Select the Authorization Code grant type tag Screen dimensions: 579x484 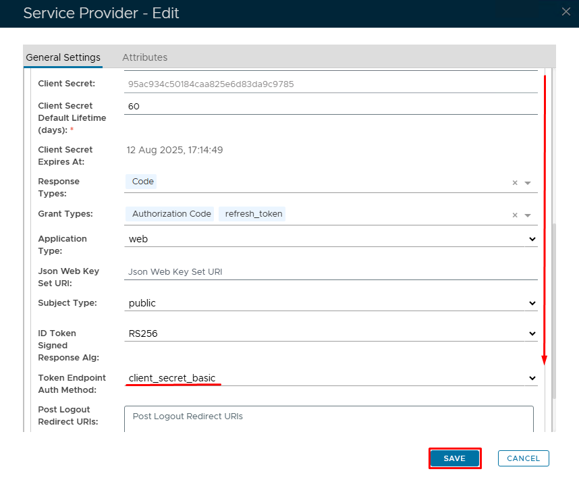(171, 214)
